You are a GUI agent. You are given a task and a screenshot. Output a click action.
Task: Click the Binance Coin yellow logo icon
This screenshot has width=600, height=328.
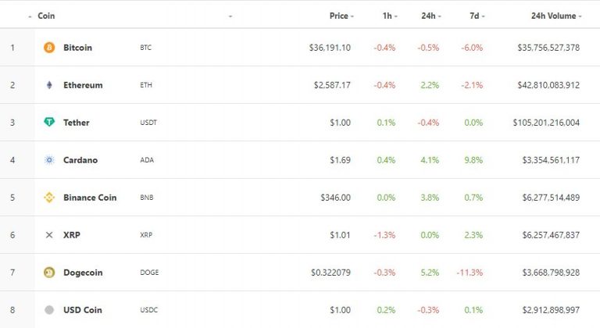tap(49, 197)
